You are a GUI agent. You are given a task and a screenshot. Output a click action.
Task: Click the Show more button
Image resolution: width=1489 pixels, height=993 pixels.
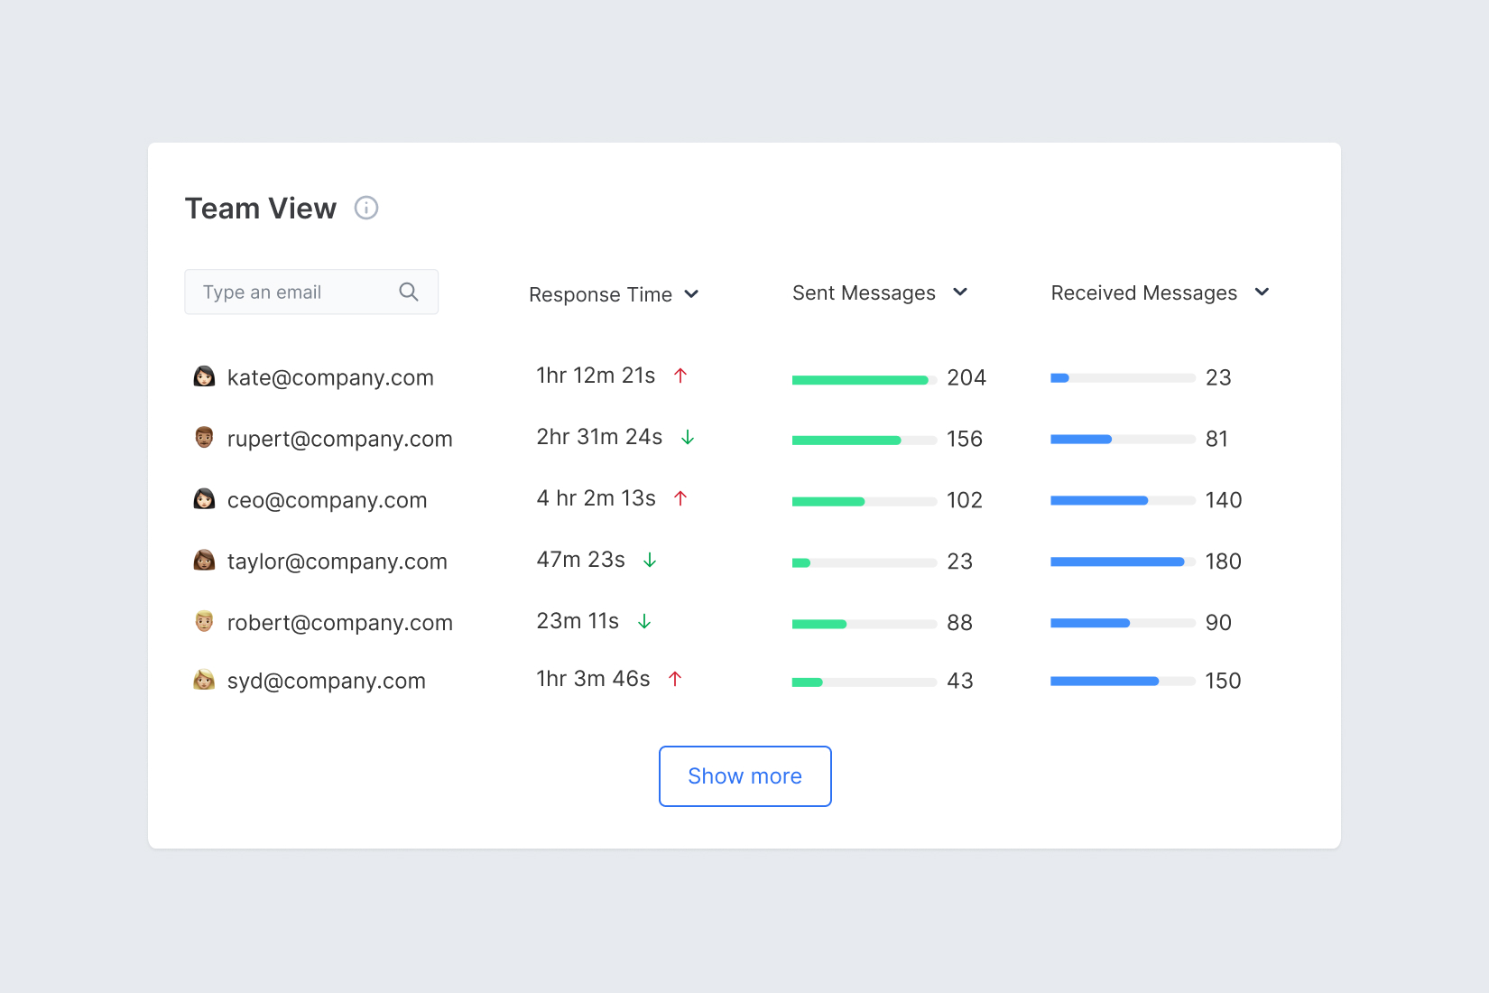(744, 776)
